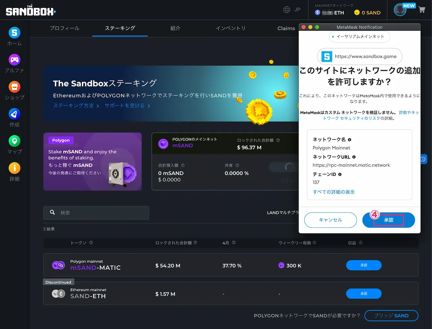
Task: Click the search magnifier icon
Action: point(52,212)
